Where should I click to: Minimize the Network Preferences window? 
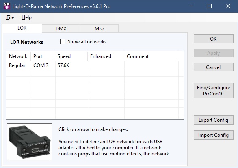[x=191, y=6]
